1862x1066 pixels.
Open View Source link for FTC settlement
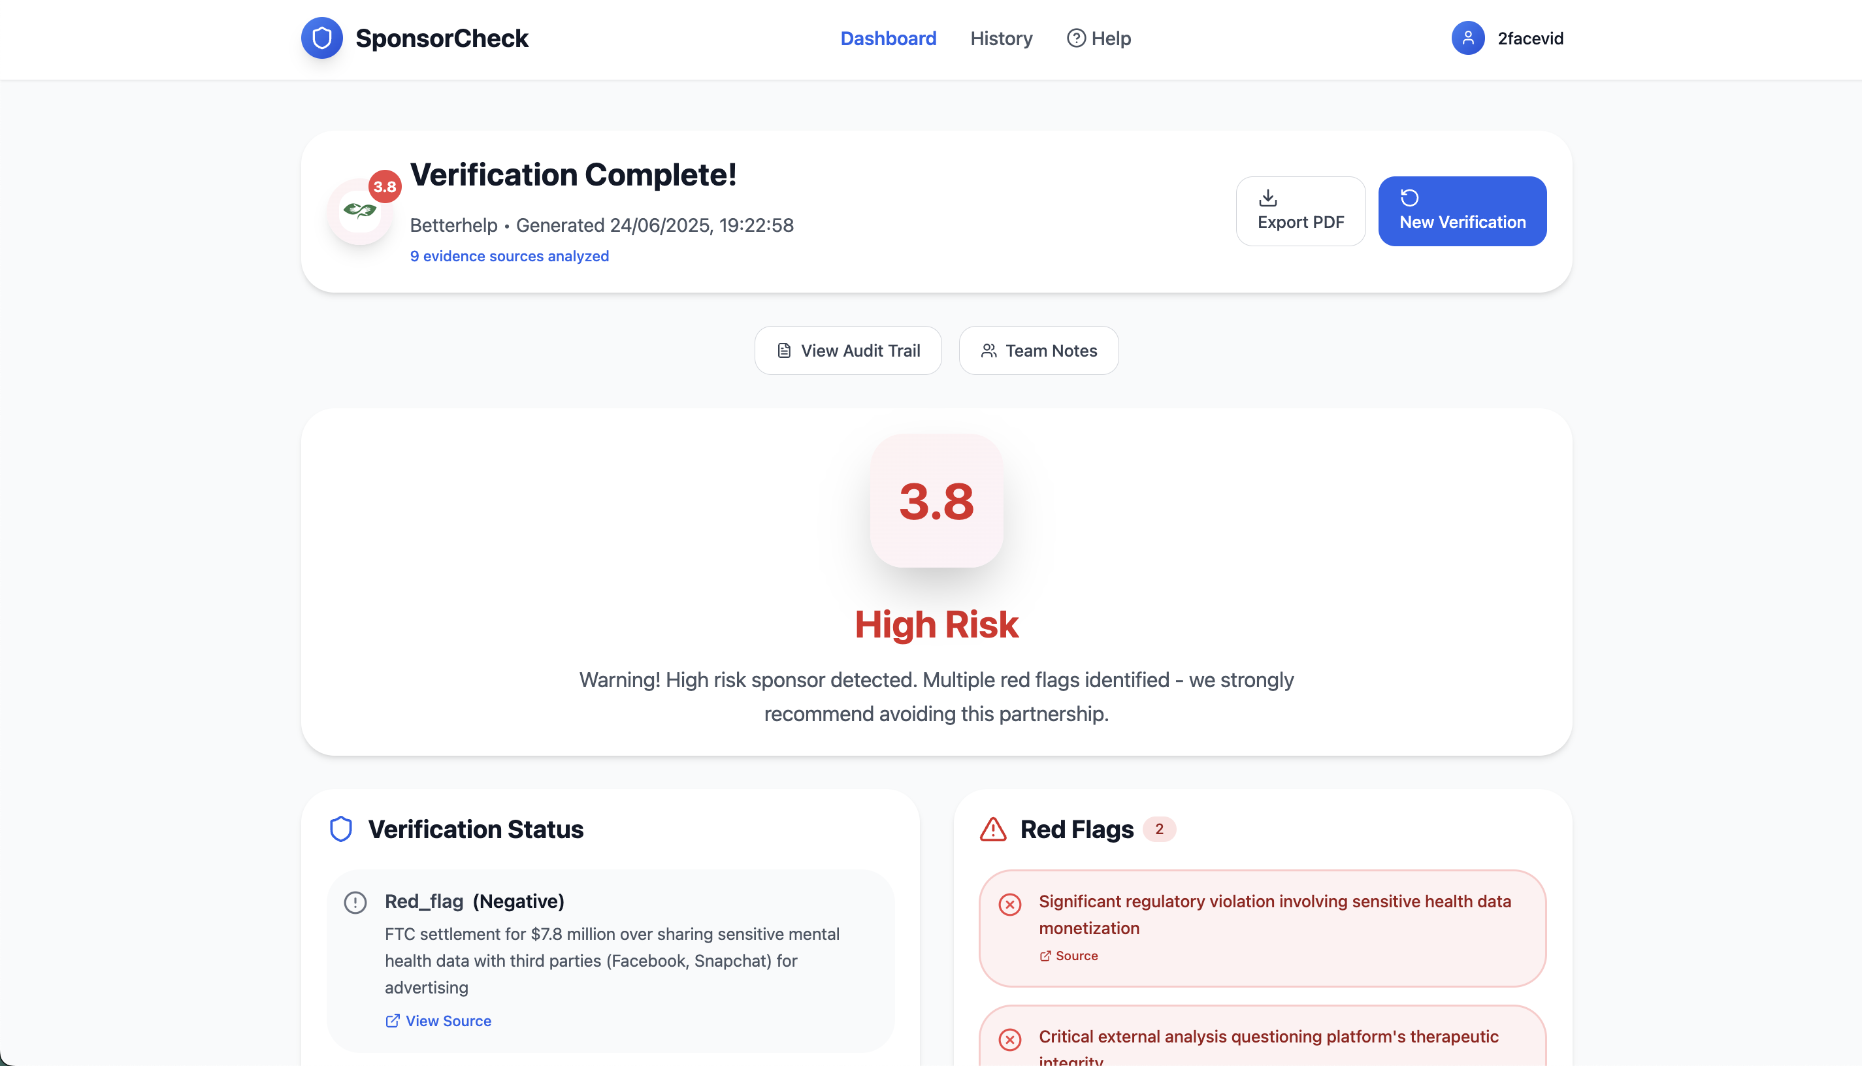point(438,1021)
